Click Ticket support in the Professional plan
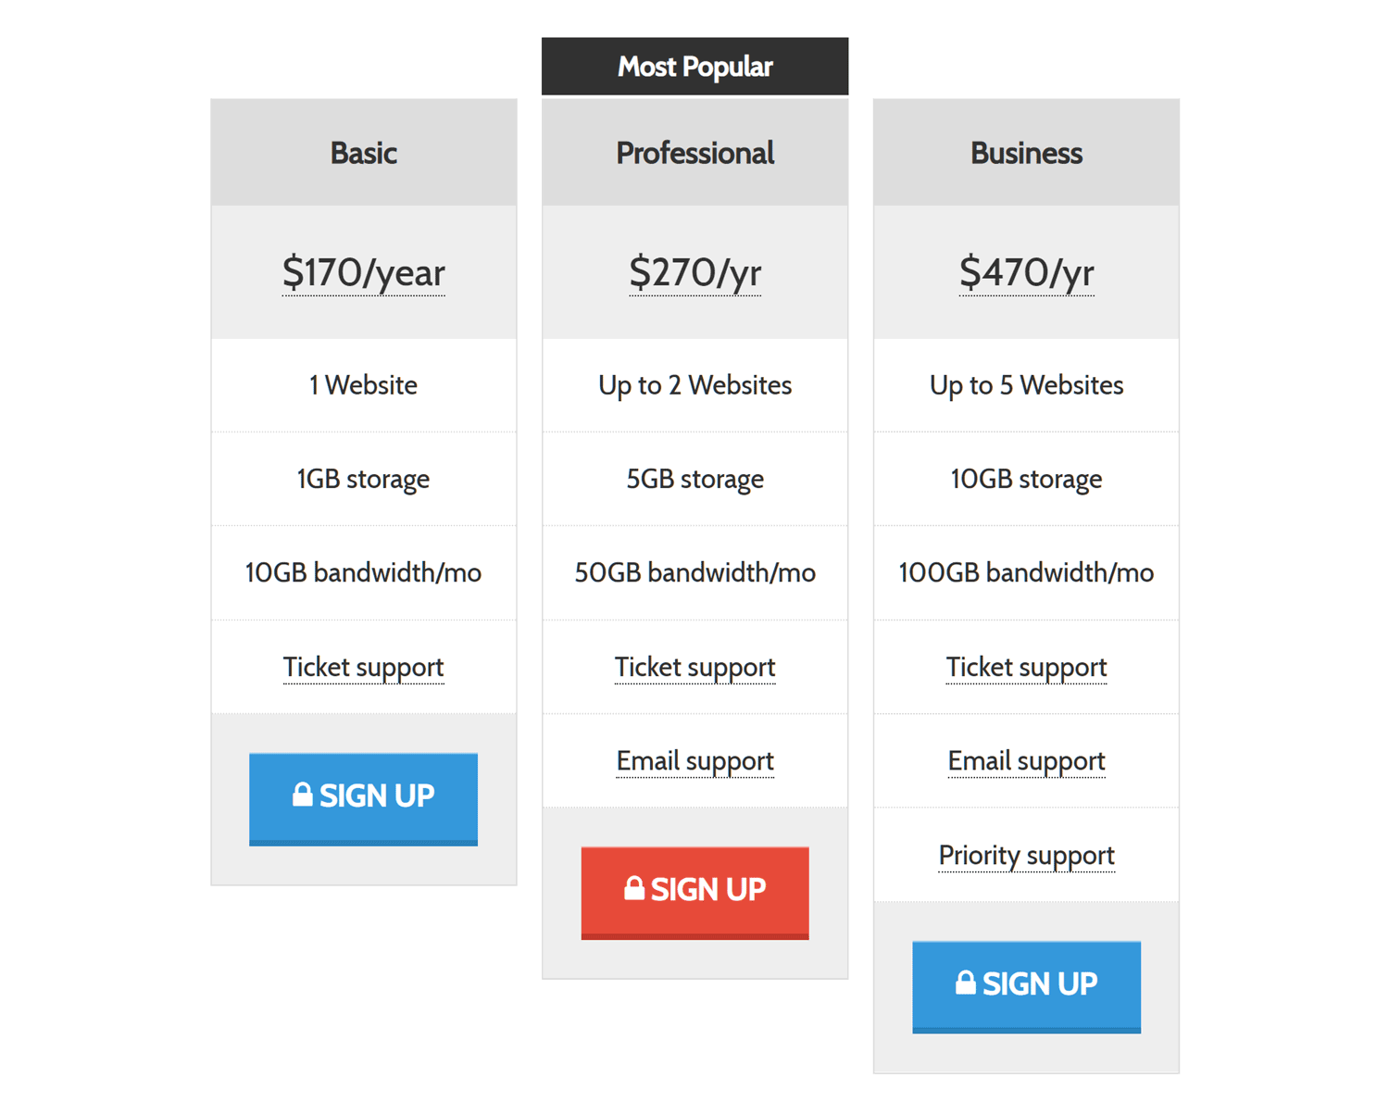 click(694, 668)
